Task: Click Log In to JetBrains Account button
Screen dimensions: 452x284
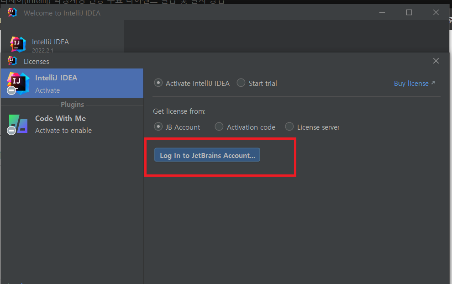Action: click(x=207, y=155)
